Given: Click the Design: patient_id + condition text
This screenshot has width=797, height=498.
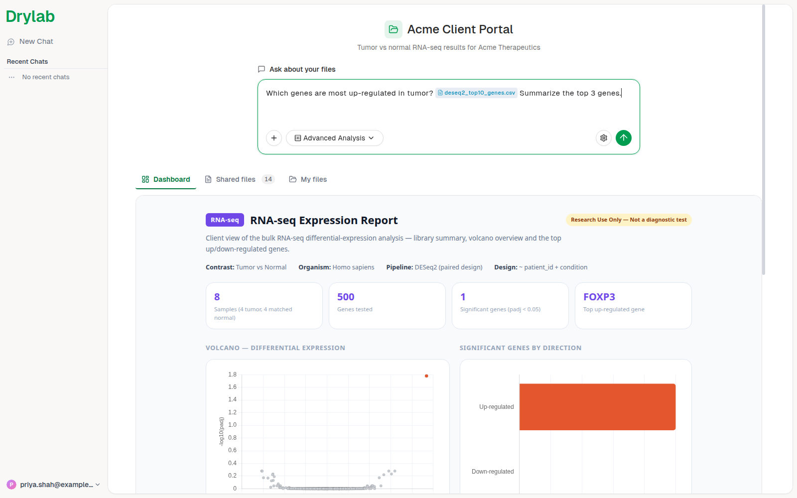Looking at the screenshot, I should click(540, 267).
